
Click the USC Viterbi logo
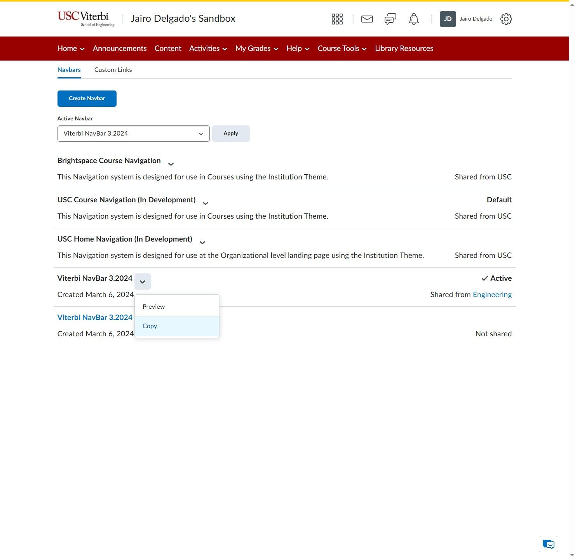click(86, 19)
